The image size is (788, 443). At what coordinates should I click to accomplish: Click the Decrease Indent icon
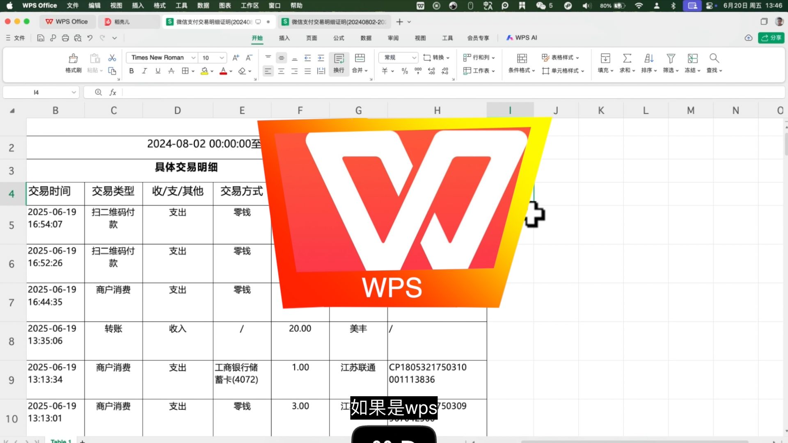click(307, 58)
